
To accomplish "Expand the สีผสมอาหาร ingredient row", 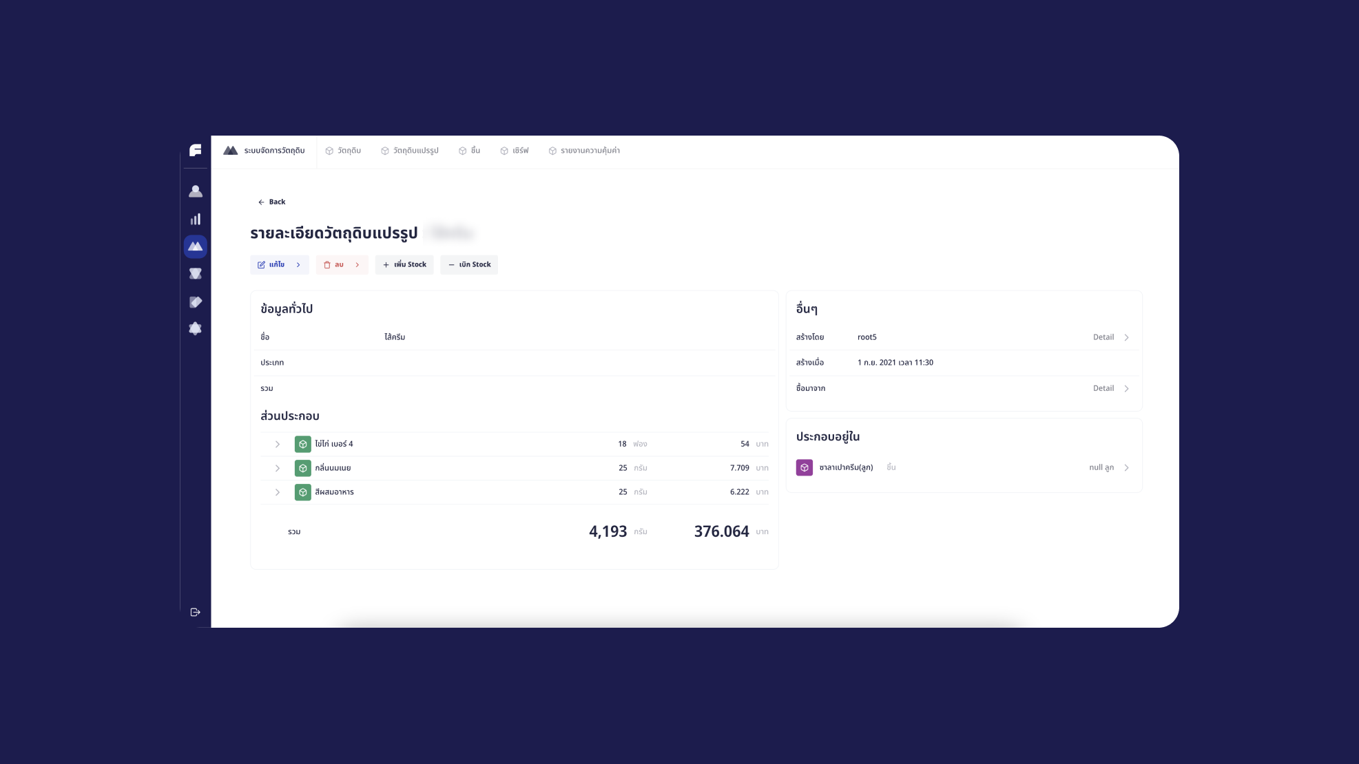I will [x=278, y=492].
